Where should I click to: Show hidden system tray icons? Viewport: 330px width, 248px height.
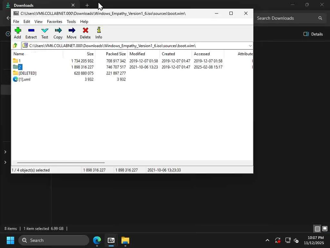(267, 240)
